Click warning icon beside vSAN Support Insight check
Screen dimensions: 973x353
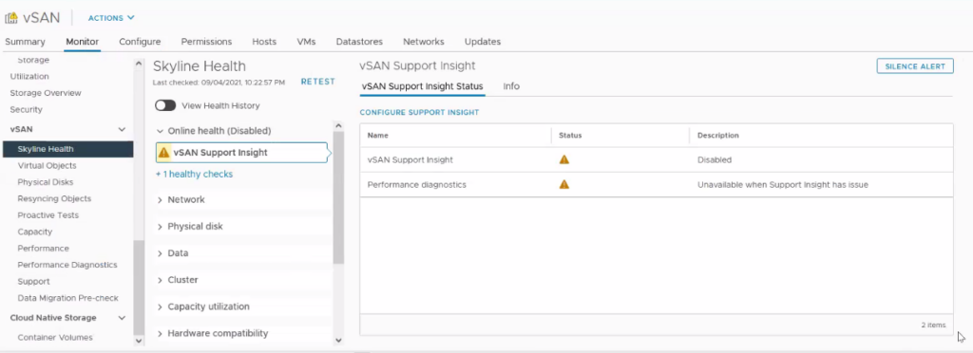pos(163,153)
